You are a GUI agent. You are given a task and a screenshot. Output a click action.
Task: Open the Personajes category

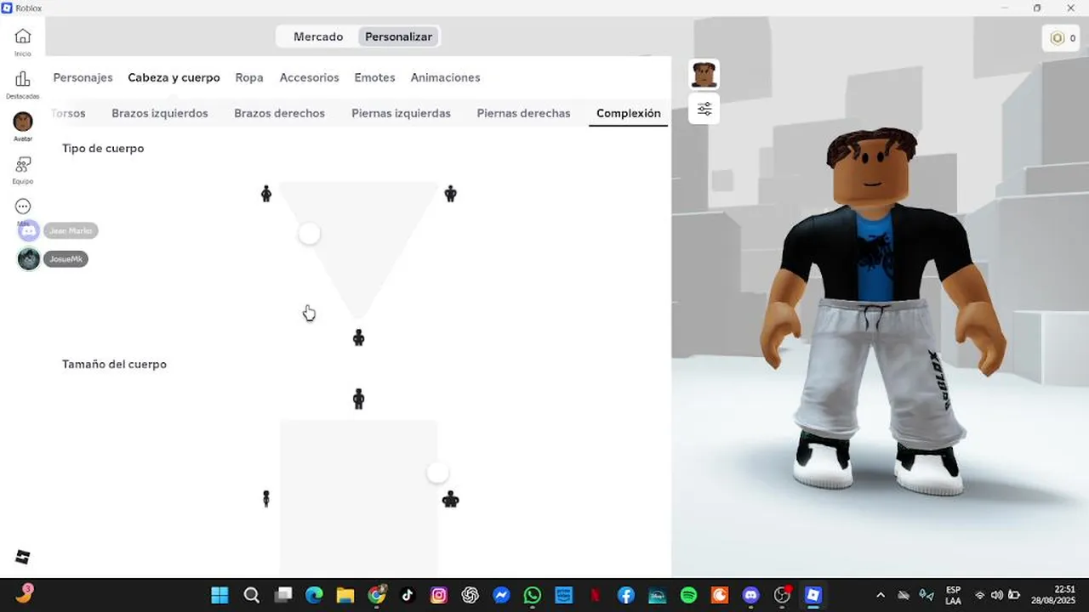(x=83, y=77)
